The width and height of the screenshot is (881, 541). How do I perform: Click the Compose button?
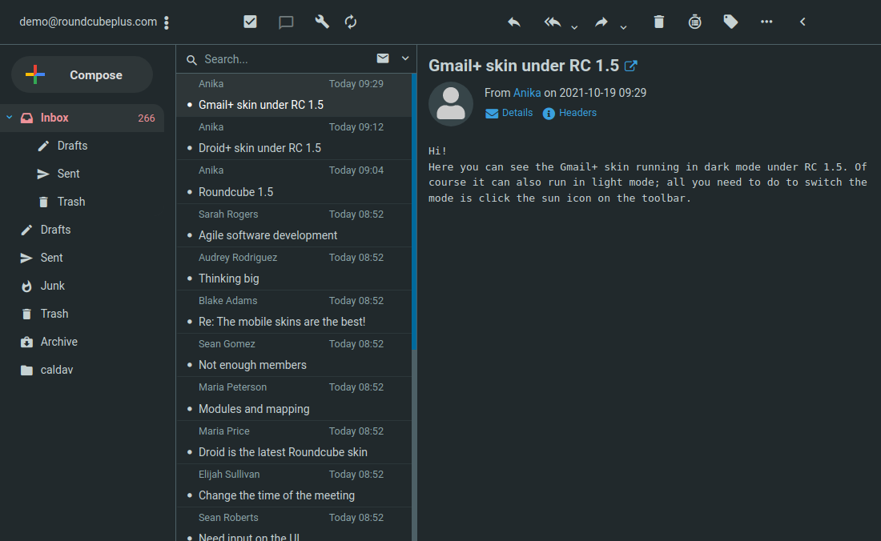click(82, 74)
